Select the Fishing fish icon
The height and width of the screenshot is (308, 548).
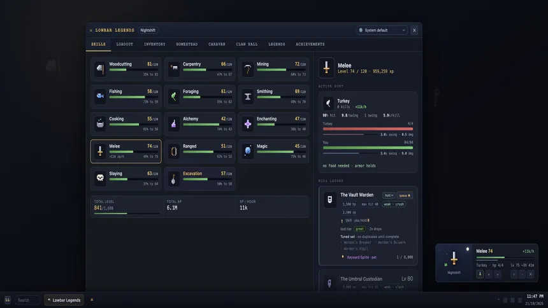pyautogui.click(x=100, y=96)
